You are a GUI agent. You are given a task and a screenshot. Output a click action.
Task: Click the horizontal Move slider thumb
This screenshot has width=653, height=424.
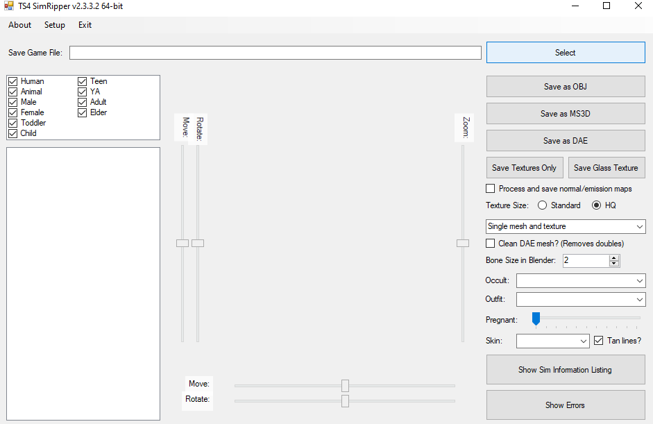click(x=346, y=386)
